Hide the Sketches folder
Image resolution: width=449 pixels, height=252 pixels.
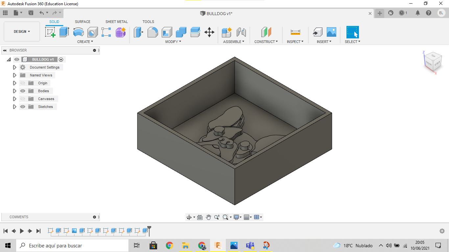[23, 107]
